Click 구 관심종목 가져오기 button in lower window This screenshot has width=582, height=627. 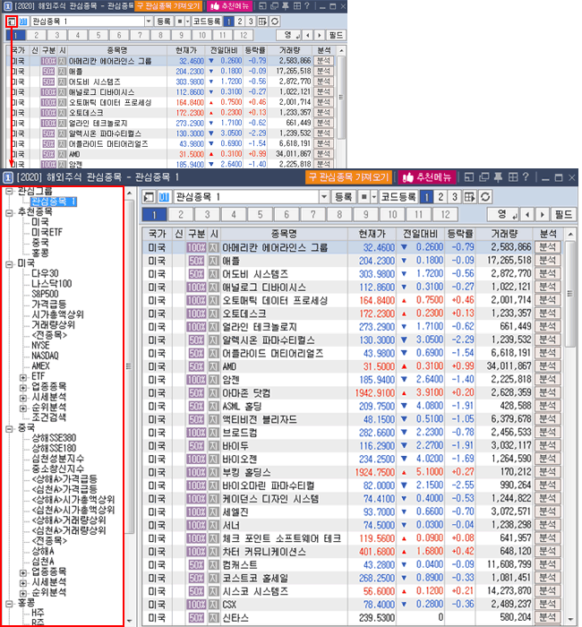350,177
